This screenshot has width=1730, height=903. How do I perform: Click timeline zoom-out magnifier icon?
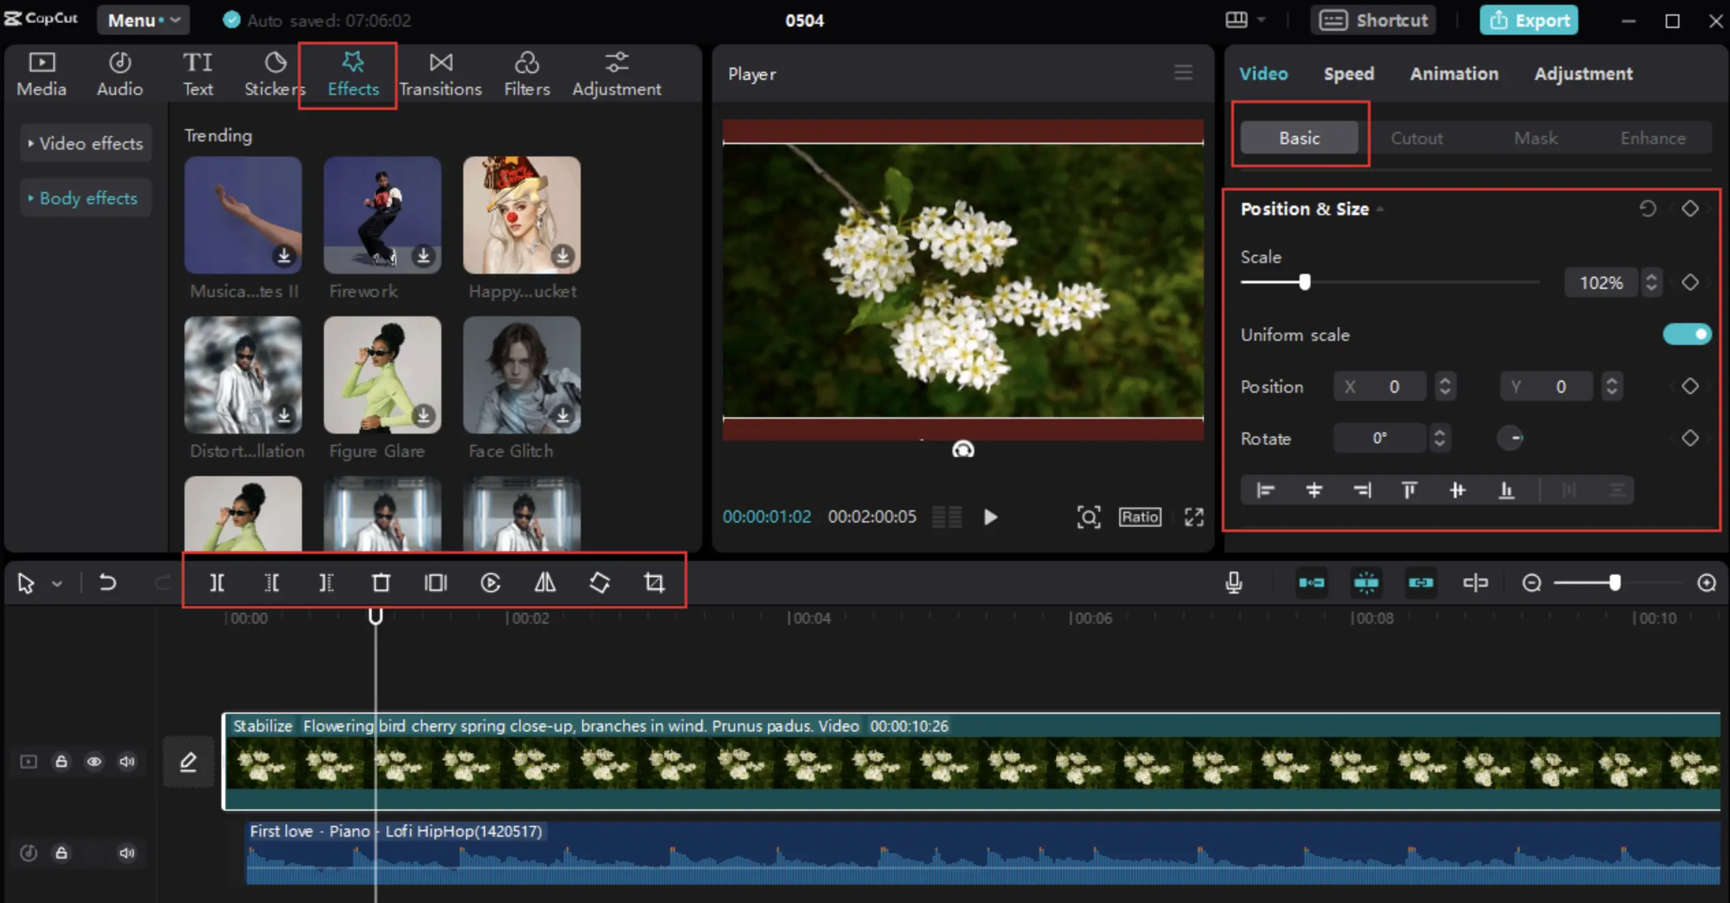pos(1531,583)
